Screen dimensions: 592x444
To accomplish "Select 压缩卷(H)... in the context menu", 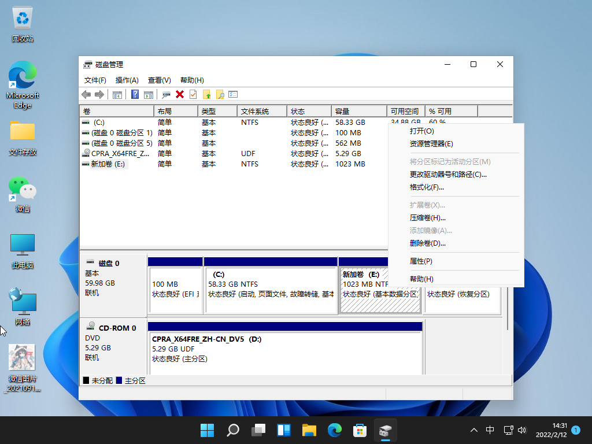I will [427, 218].
